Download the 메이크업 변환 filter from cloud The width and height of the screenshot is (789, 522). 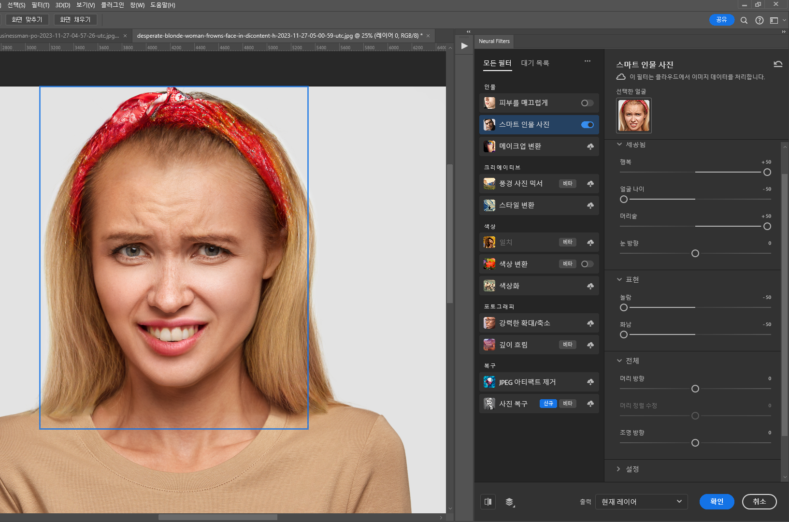590,146
